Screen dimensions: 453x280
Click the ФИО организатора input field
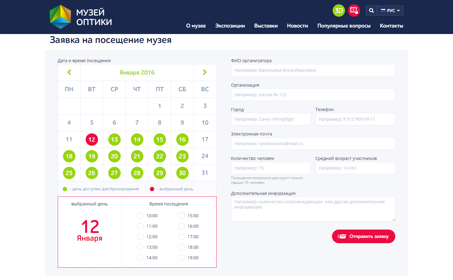pos(313,70)
